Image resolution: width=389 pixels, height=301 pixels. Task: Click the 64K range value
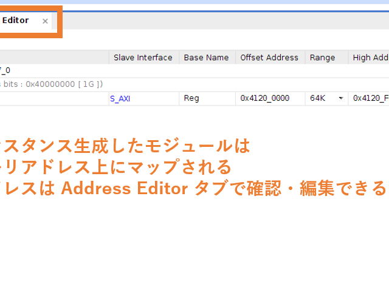tap(317, 98)
